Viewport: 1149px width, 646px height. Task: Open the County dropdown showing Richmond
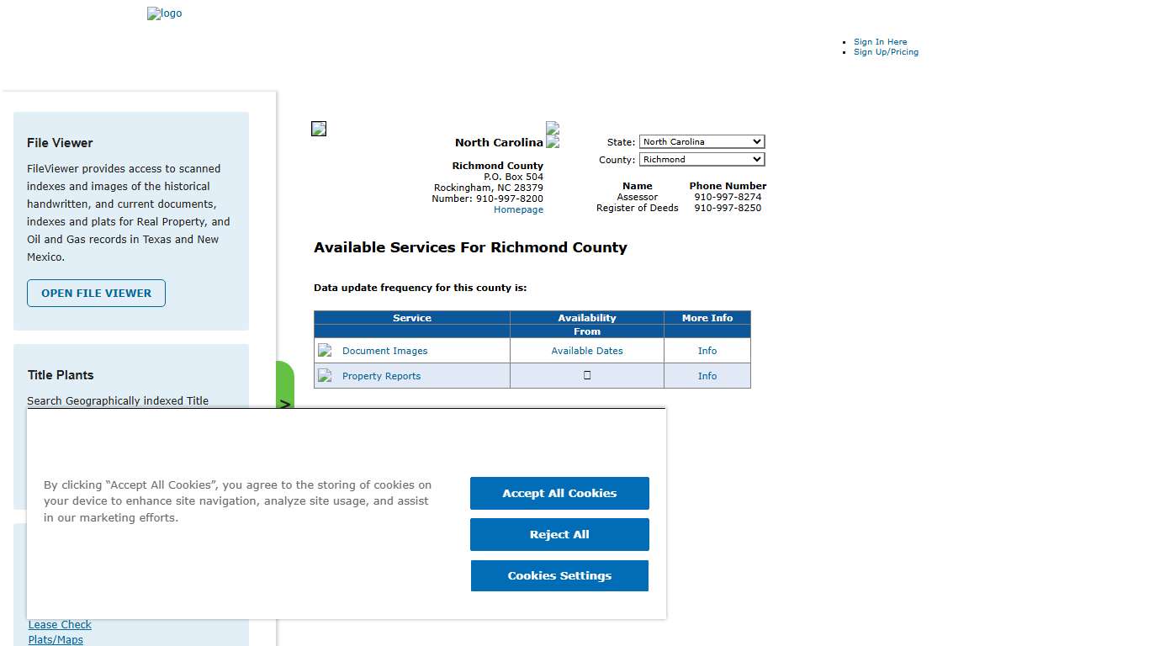701,159
